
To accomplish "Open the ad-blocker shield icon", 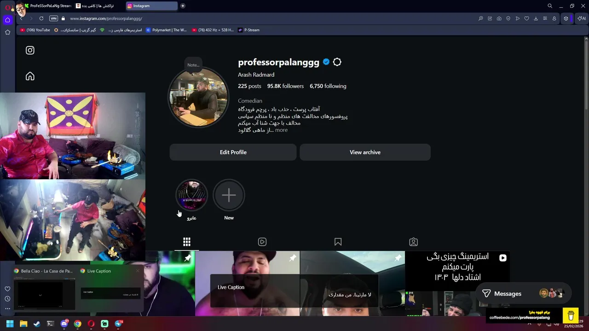I will point(508,18).
